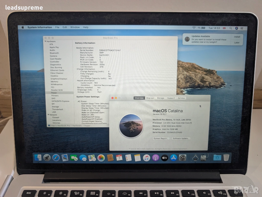Select USB in hardware list

(54, 112)
